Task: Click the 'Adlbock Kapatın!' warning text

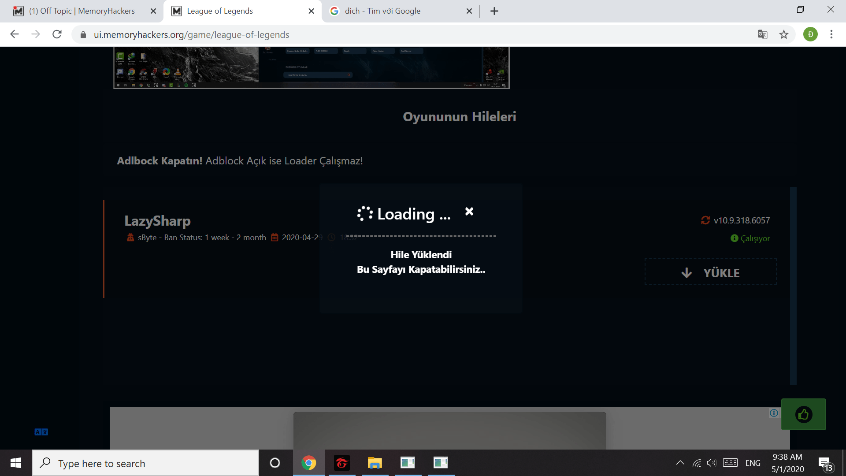Action: point(160,161)
